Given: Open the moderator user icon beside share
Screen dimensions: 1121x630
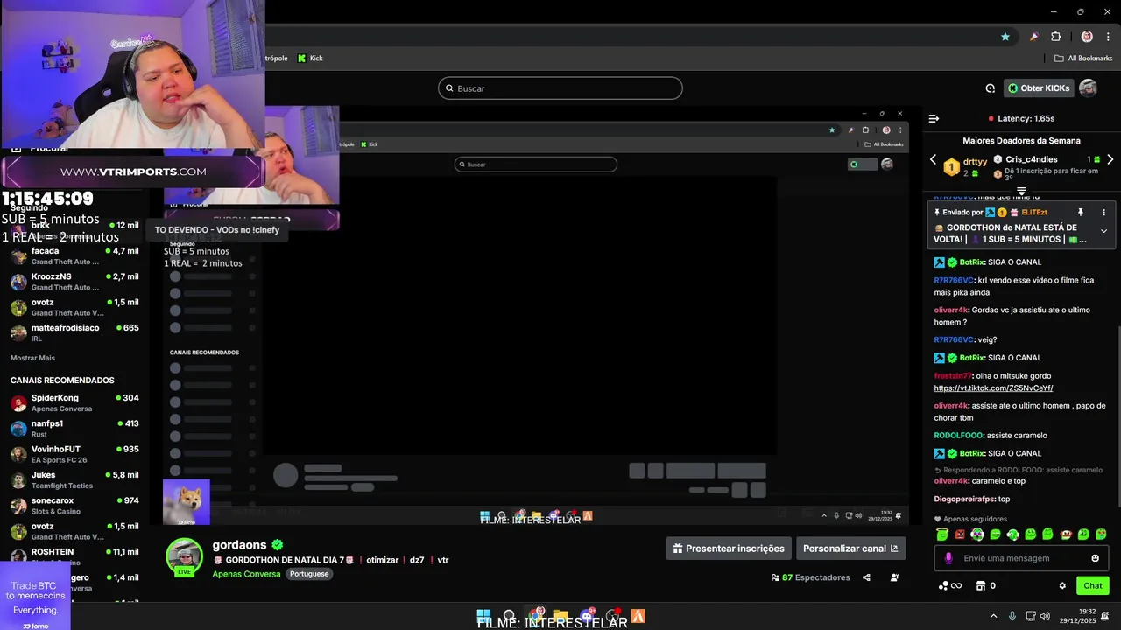Looking at the screenshot, I should tap(894, 577).
